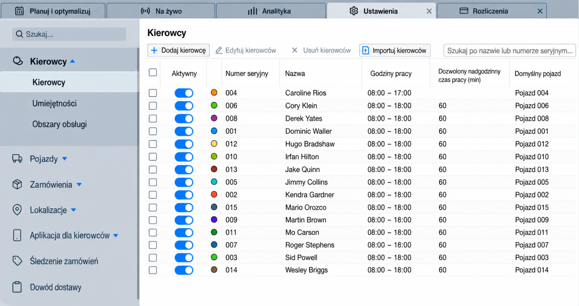Viewport: 579px width, 306px height.
Task: Expand the Pojazdy section arrow
Action: 65,159
